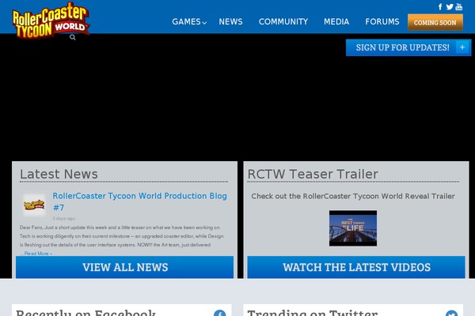Click Sign Up For Updates button
Screen dimensions: 475x316
[x=408, y=47]
